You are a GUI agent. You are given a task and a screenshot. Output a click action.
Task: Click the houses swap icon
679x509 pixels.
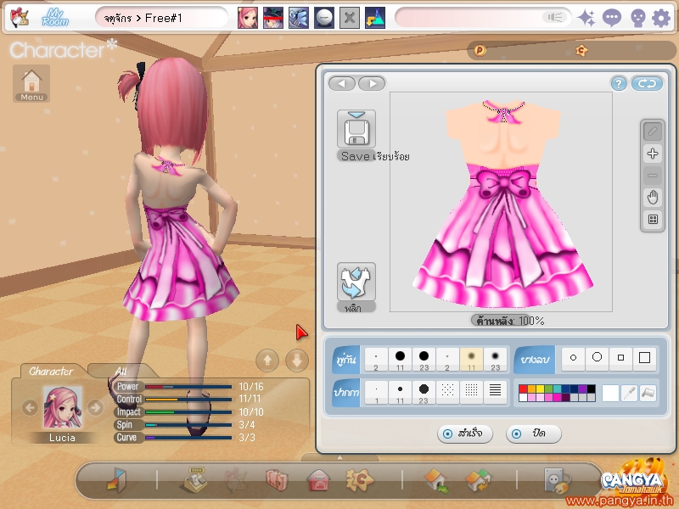pyautogui.click(x=478, y=480)
